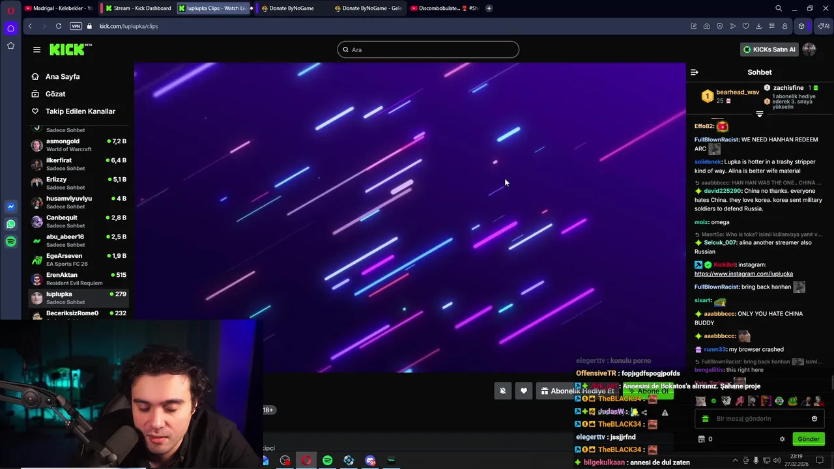
Task: Open Messenger in Opera sidebar
Action: pos(10,206)
